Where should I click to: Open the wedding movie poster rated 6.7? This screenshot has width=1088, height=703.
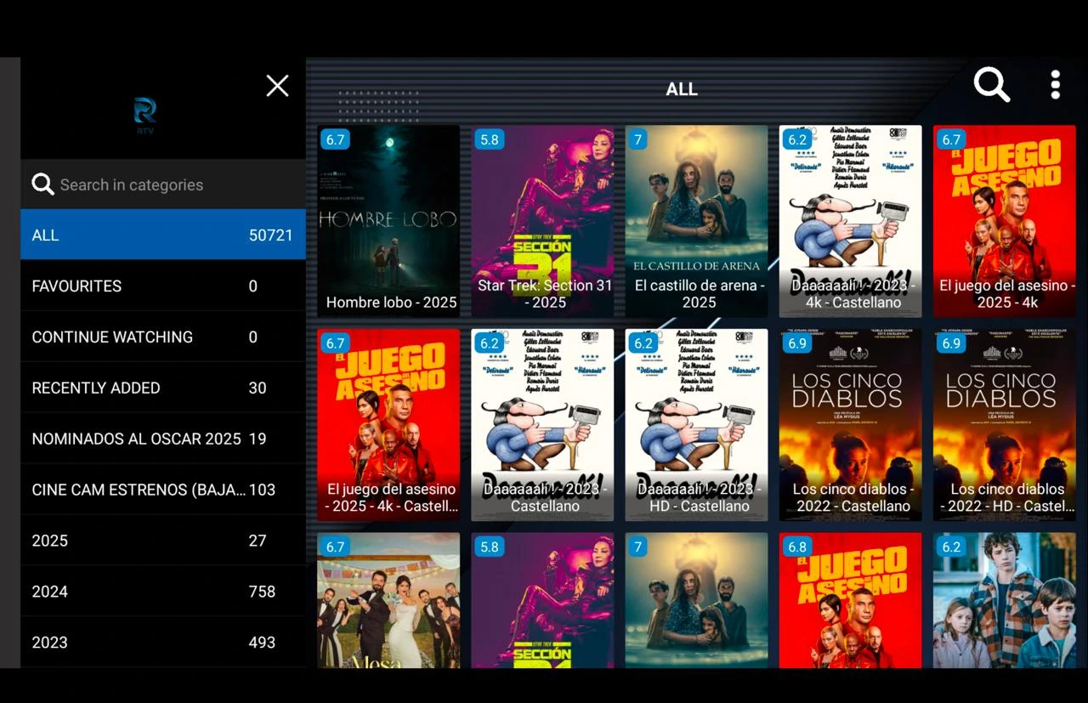click(388, 600)
